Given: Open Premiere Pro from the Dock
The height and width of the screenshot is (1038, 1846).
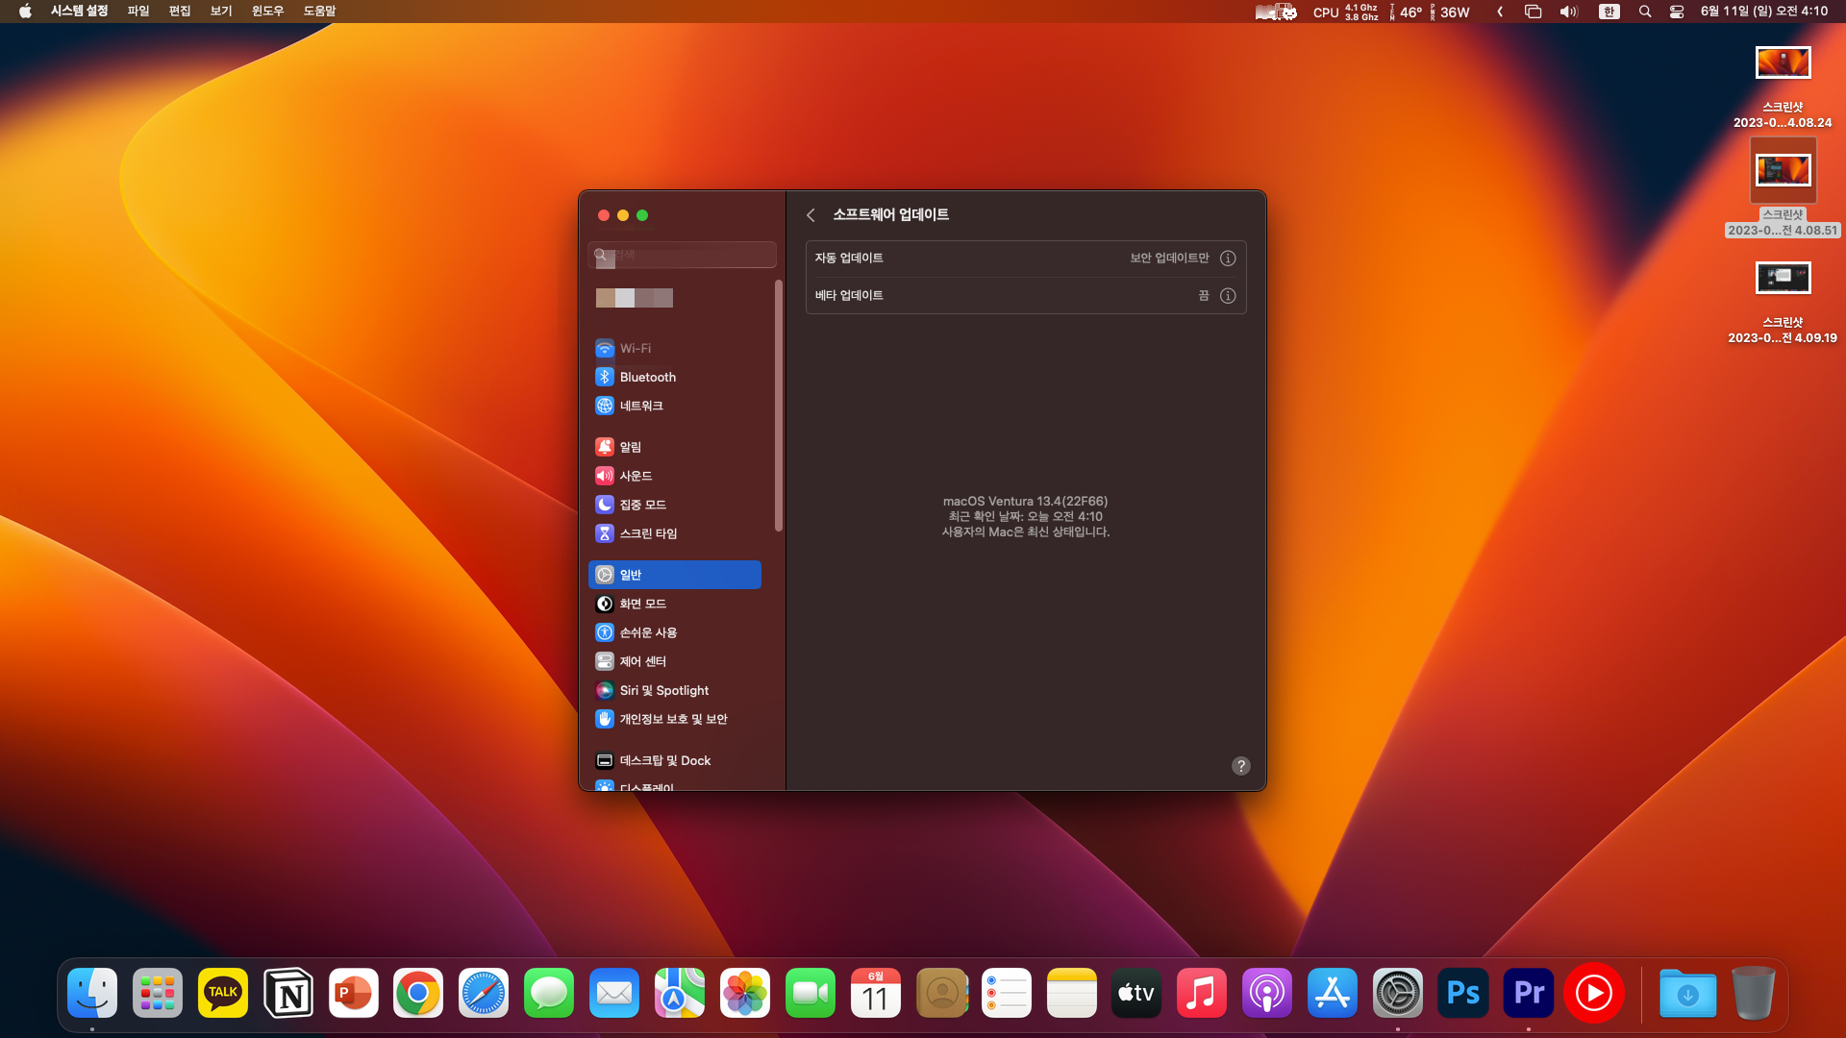Looking at the screenshot, I should click(1529, 993).
